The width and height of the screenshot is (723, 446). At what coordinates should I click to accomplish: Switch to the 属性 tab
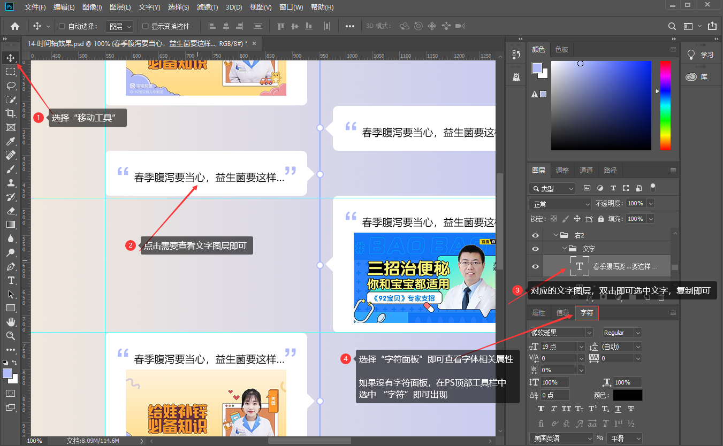(x=539, y=313)
